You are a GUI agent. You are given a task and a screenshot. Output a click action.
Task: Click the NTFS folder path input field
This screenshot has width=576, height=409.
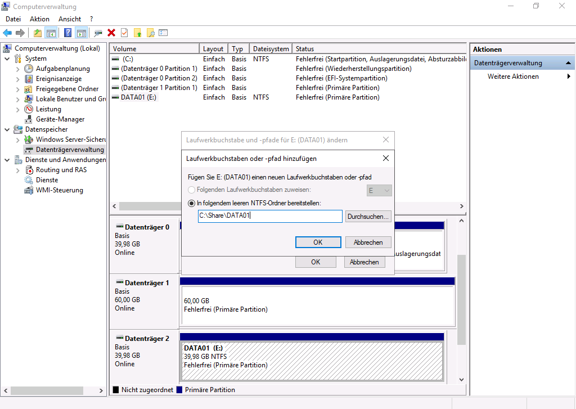(x=270, y=217)
